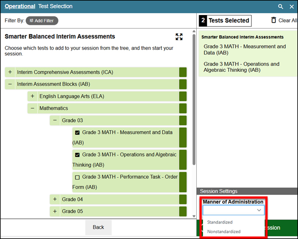
Task: Expand the Grade 05 node
Action: coord(55,211)
